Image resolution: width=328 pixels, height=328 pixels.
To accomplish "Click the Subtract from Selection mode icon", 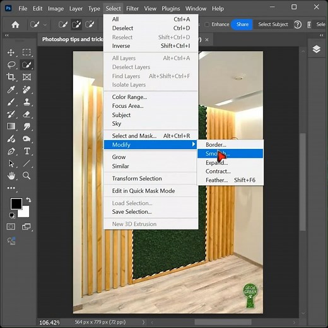I will coord(90,25).
